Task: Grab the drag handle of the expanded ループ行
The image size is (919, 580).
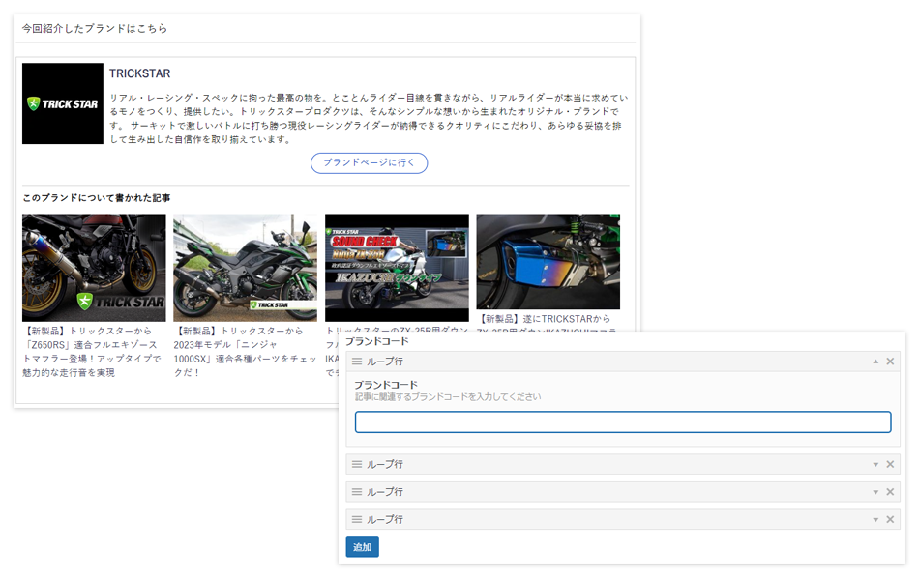Action: pyautogui.click(x=356, y=362)
